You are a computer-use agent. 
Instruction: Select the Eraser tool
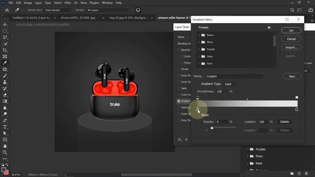[x=5, y=95]
